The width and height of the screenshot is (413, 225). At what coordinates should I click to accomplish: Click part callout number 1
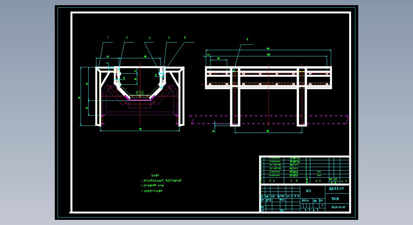pos(108,38)
